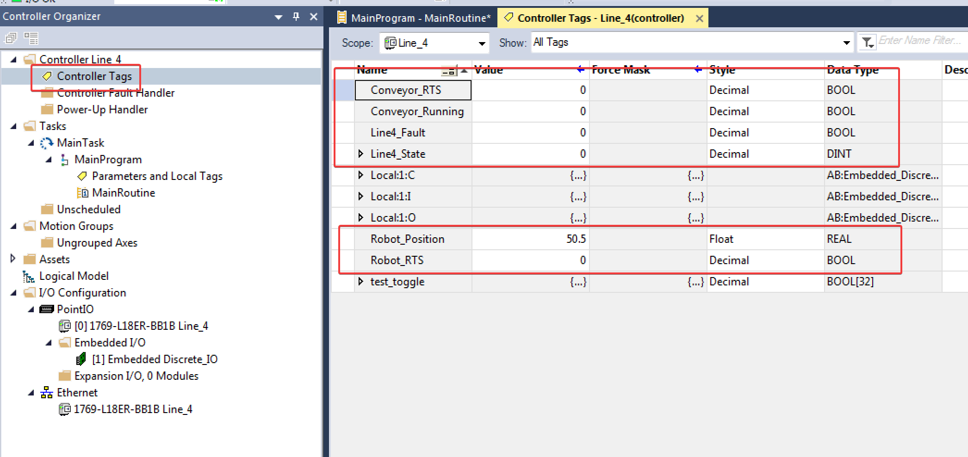Click the organizer view icon next to Collapse All

(x=31, y=38)
